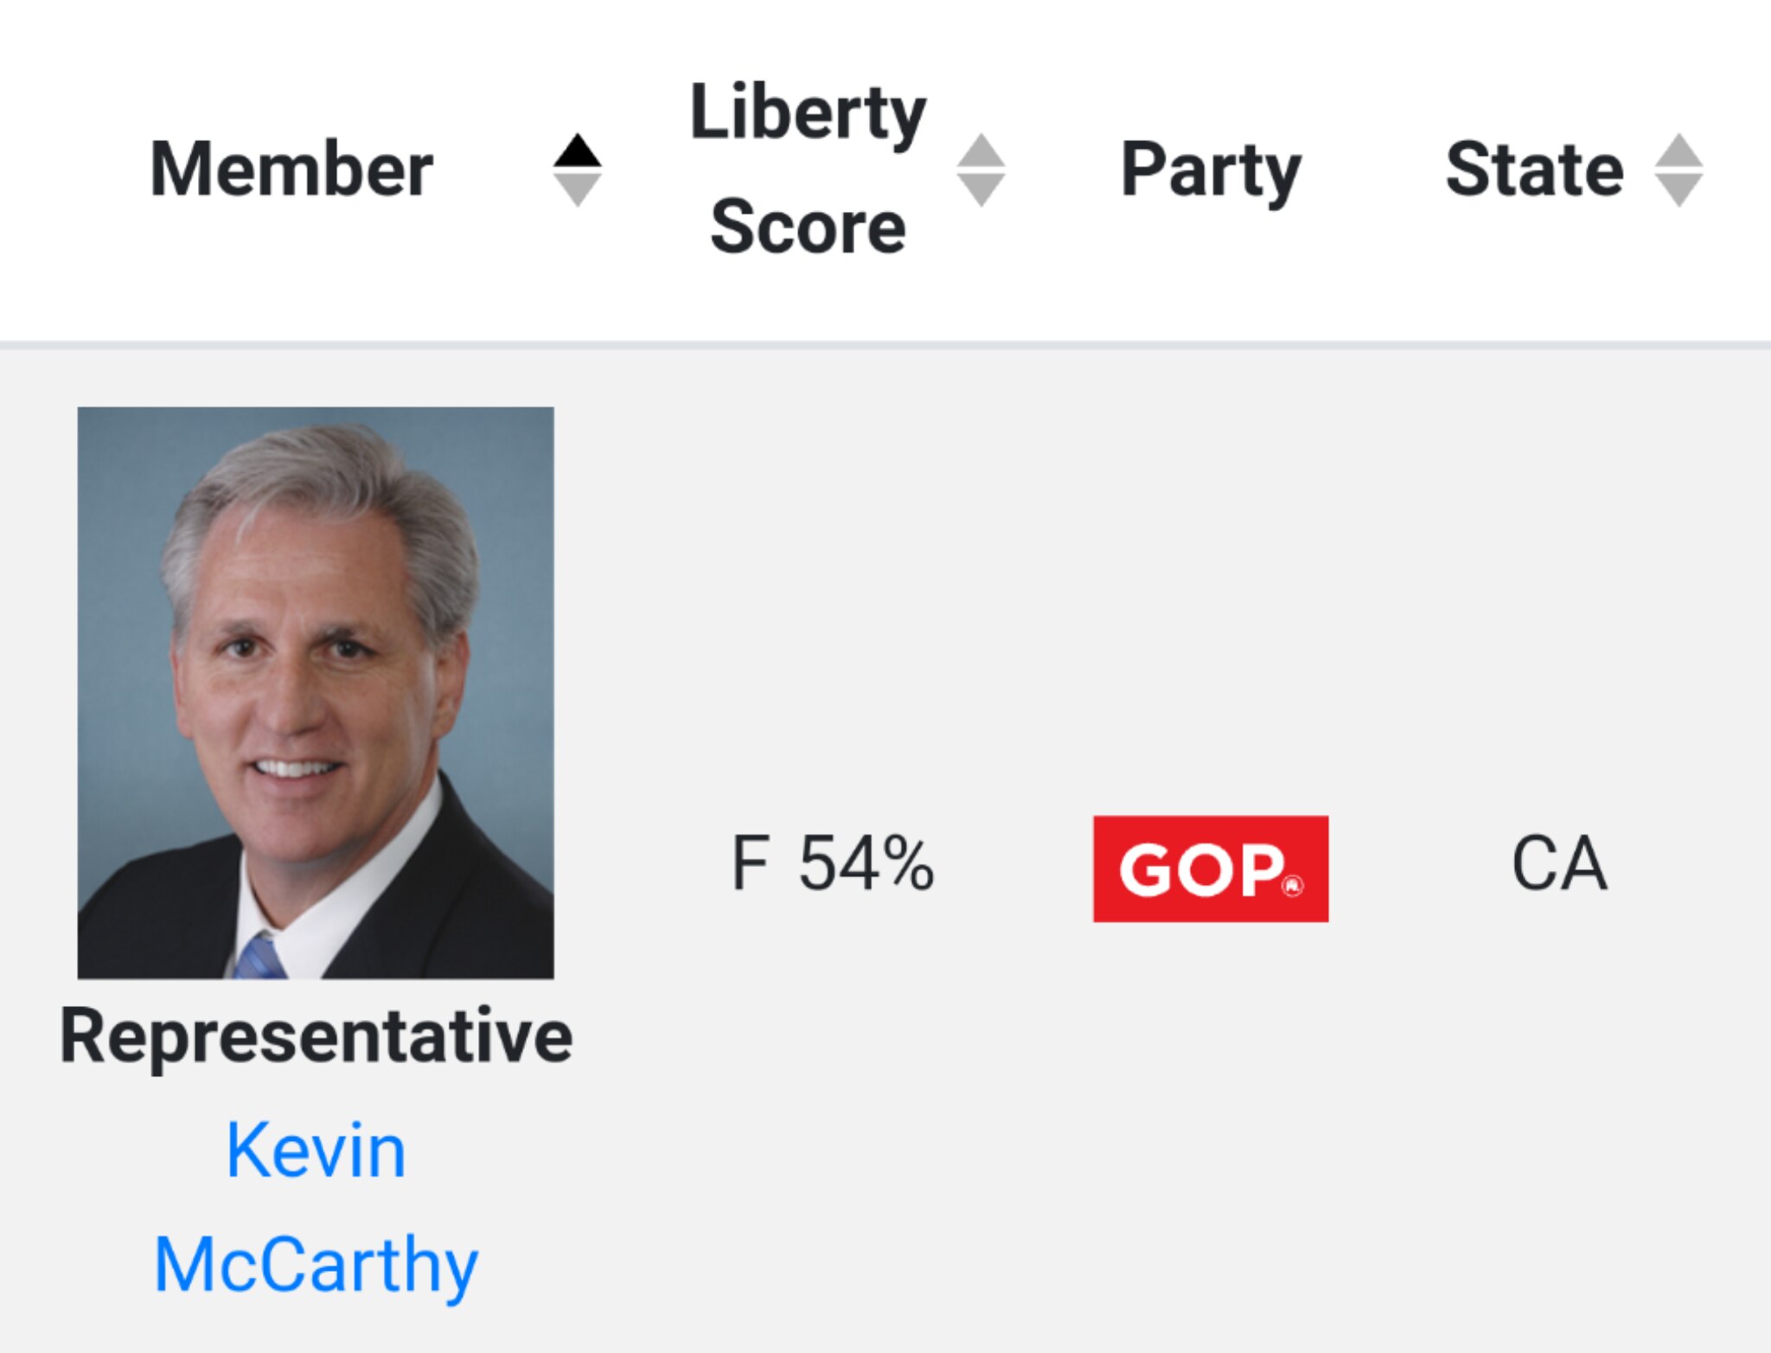Viewport: 1771px width, 1353px height.
Task: Click the representative's portrait photo
Action: pos(316,692)
